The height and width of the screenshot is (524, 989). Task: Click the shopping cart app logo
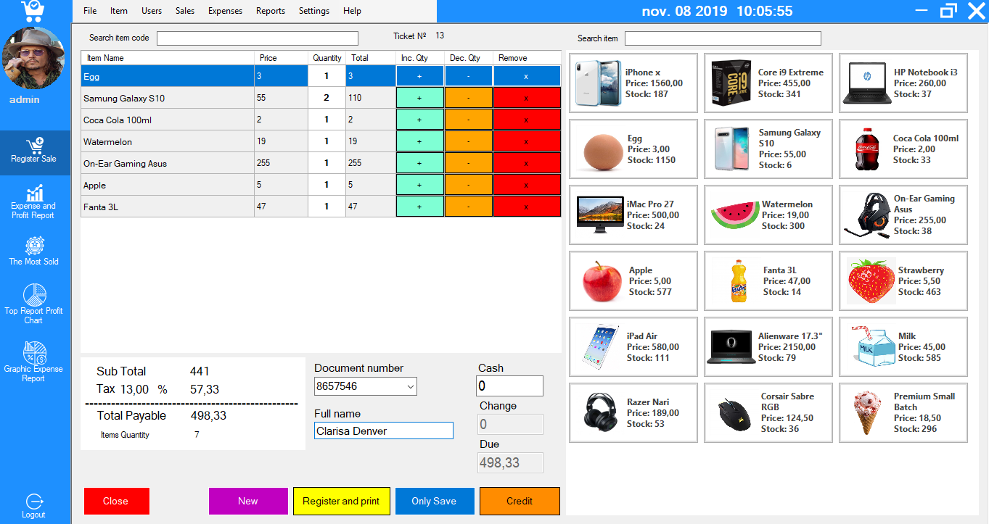point(34,11)
